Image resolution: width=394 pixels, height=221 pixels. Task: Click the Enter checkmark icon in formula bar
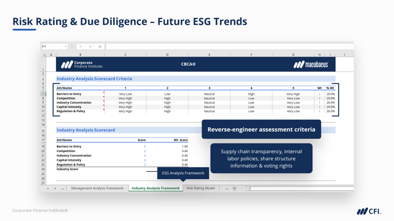point(90,47)
